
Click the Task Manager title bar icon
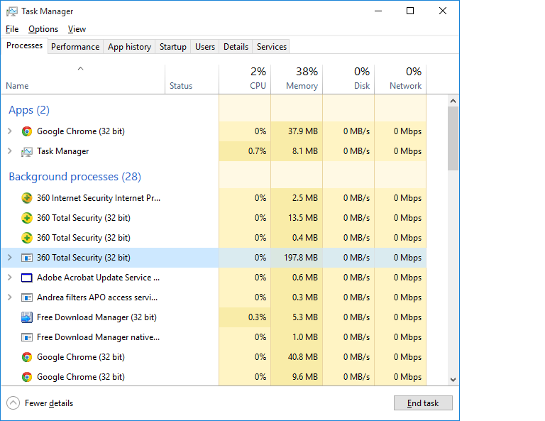click(12, 11)
